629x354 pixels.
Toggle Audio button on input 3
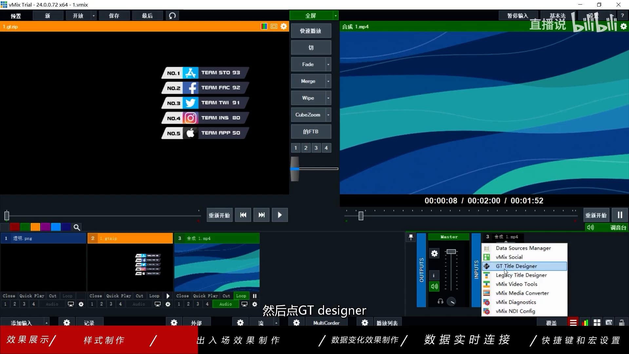[225, 304]
